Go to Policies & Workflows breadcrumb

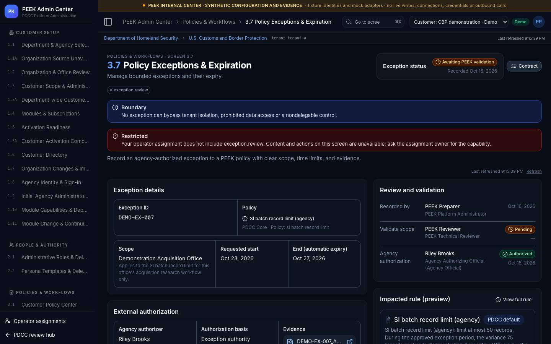tap(209, 22)
